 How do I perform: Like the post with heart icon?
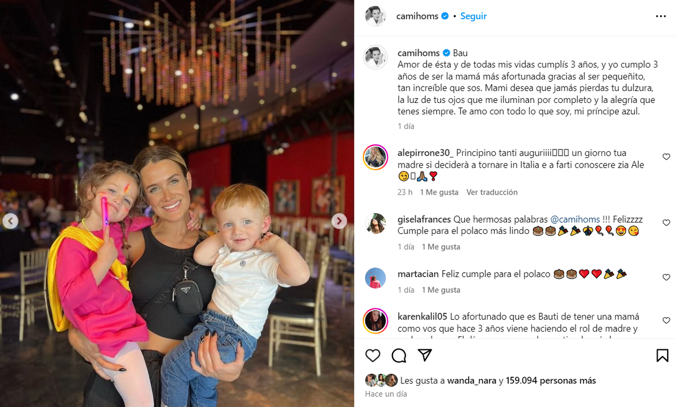point(372,355)
